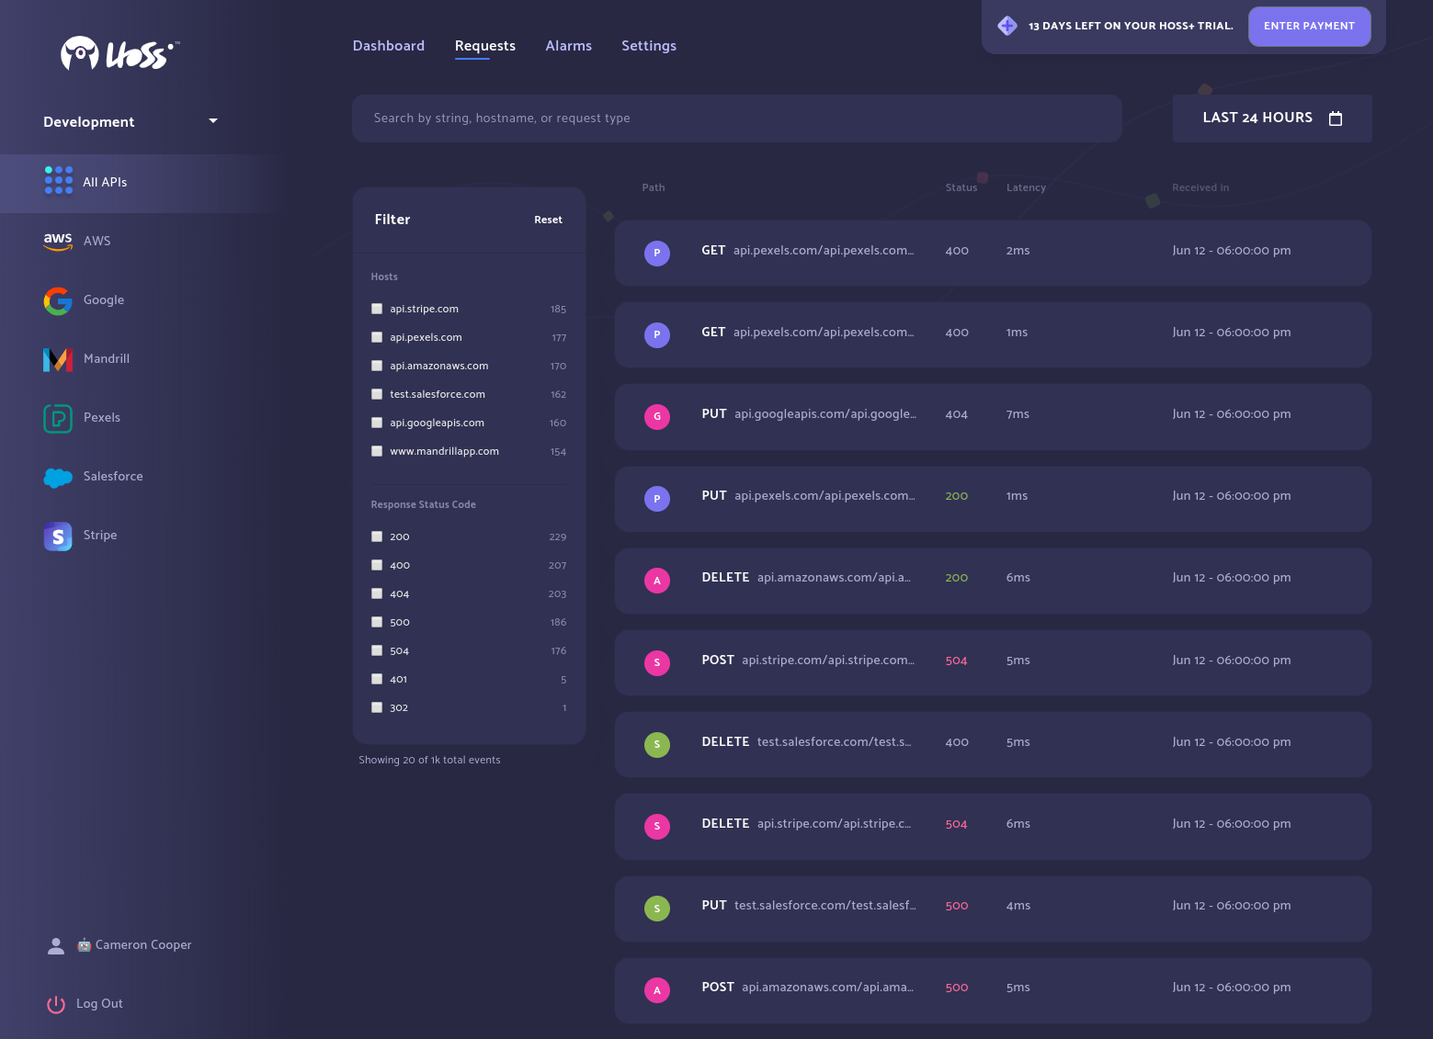The height and width of the screenshot is (1039, 1433).
Task: Click the S avatar on POST api.stripe.com row
Action: coord(657,662)
